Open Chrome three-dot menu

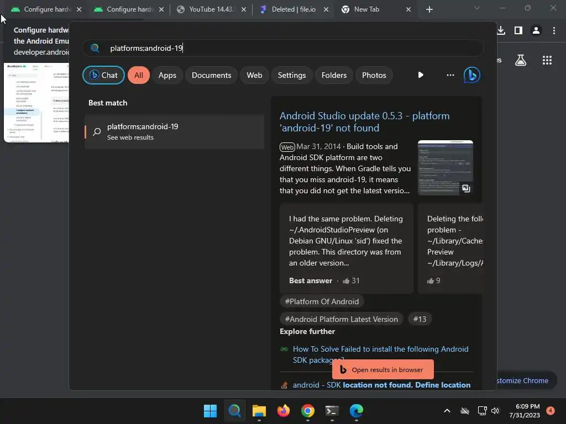pyautogui.click(x=554, y=30)
